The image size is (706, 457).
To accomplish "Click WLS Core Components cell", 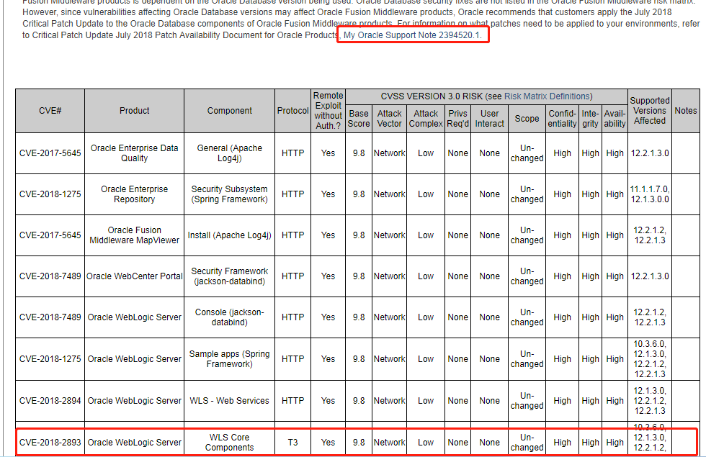I will click(229, 443).
